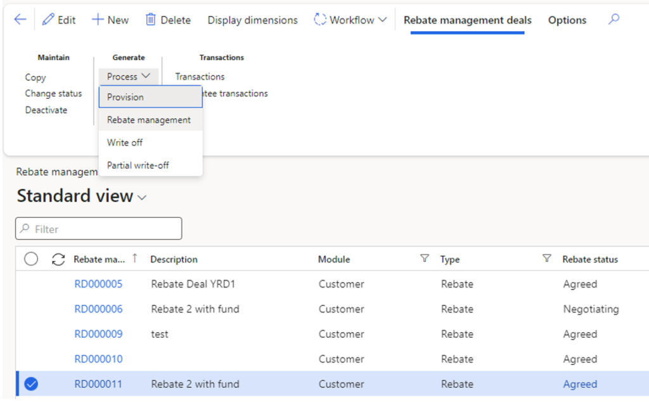Image resolution: width=649 pixels, height=403 pixels.
Task: Open the Workflow dropdown chevron
Action: (x=382, y=20)
